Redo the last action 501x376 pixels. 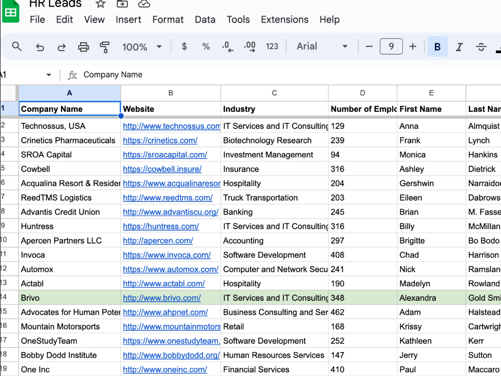pyautogui.click(x=61, y=47)
